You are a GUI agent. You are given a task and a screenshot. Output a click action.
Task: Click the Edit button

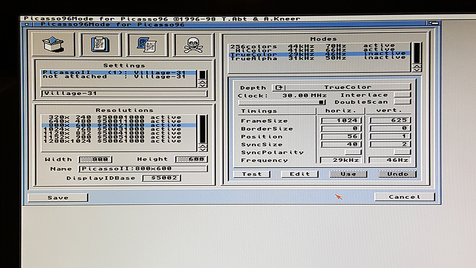coord(300,174)
